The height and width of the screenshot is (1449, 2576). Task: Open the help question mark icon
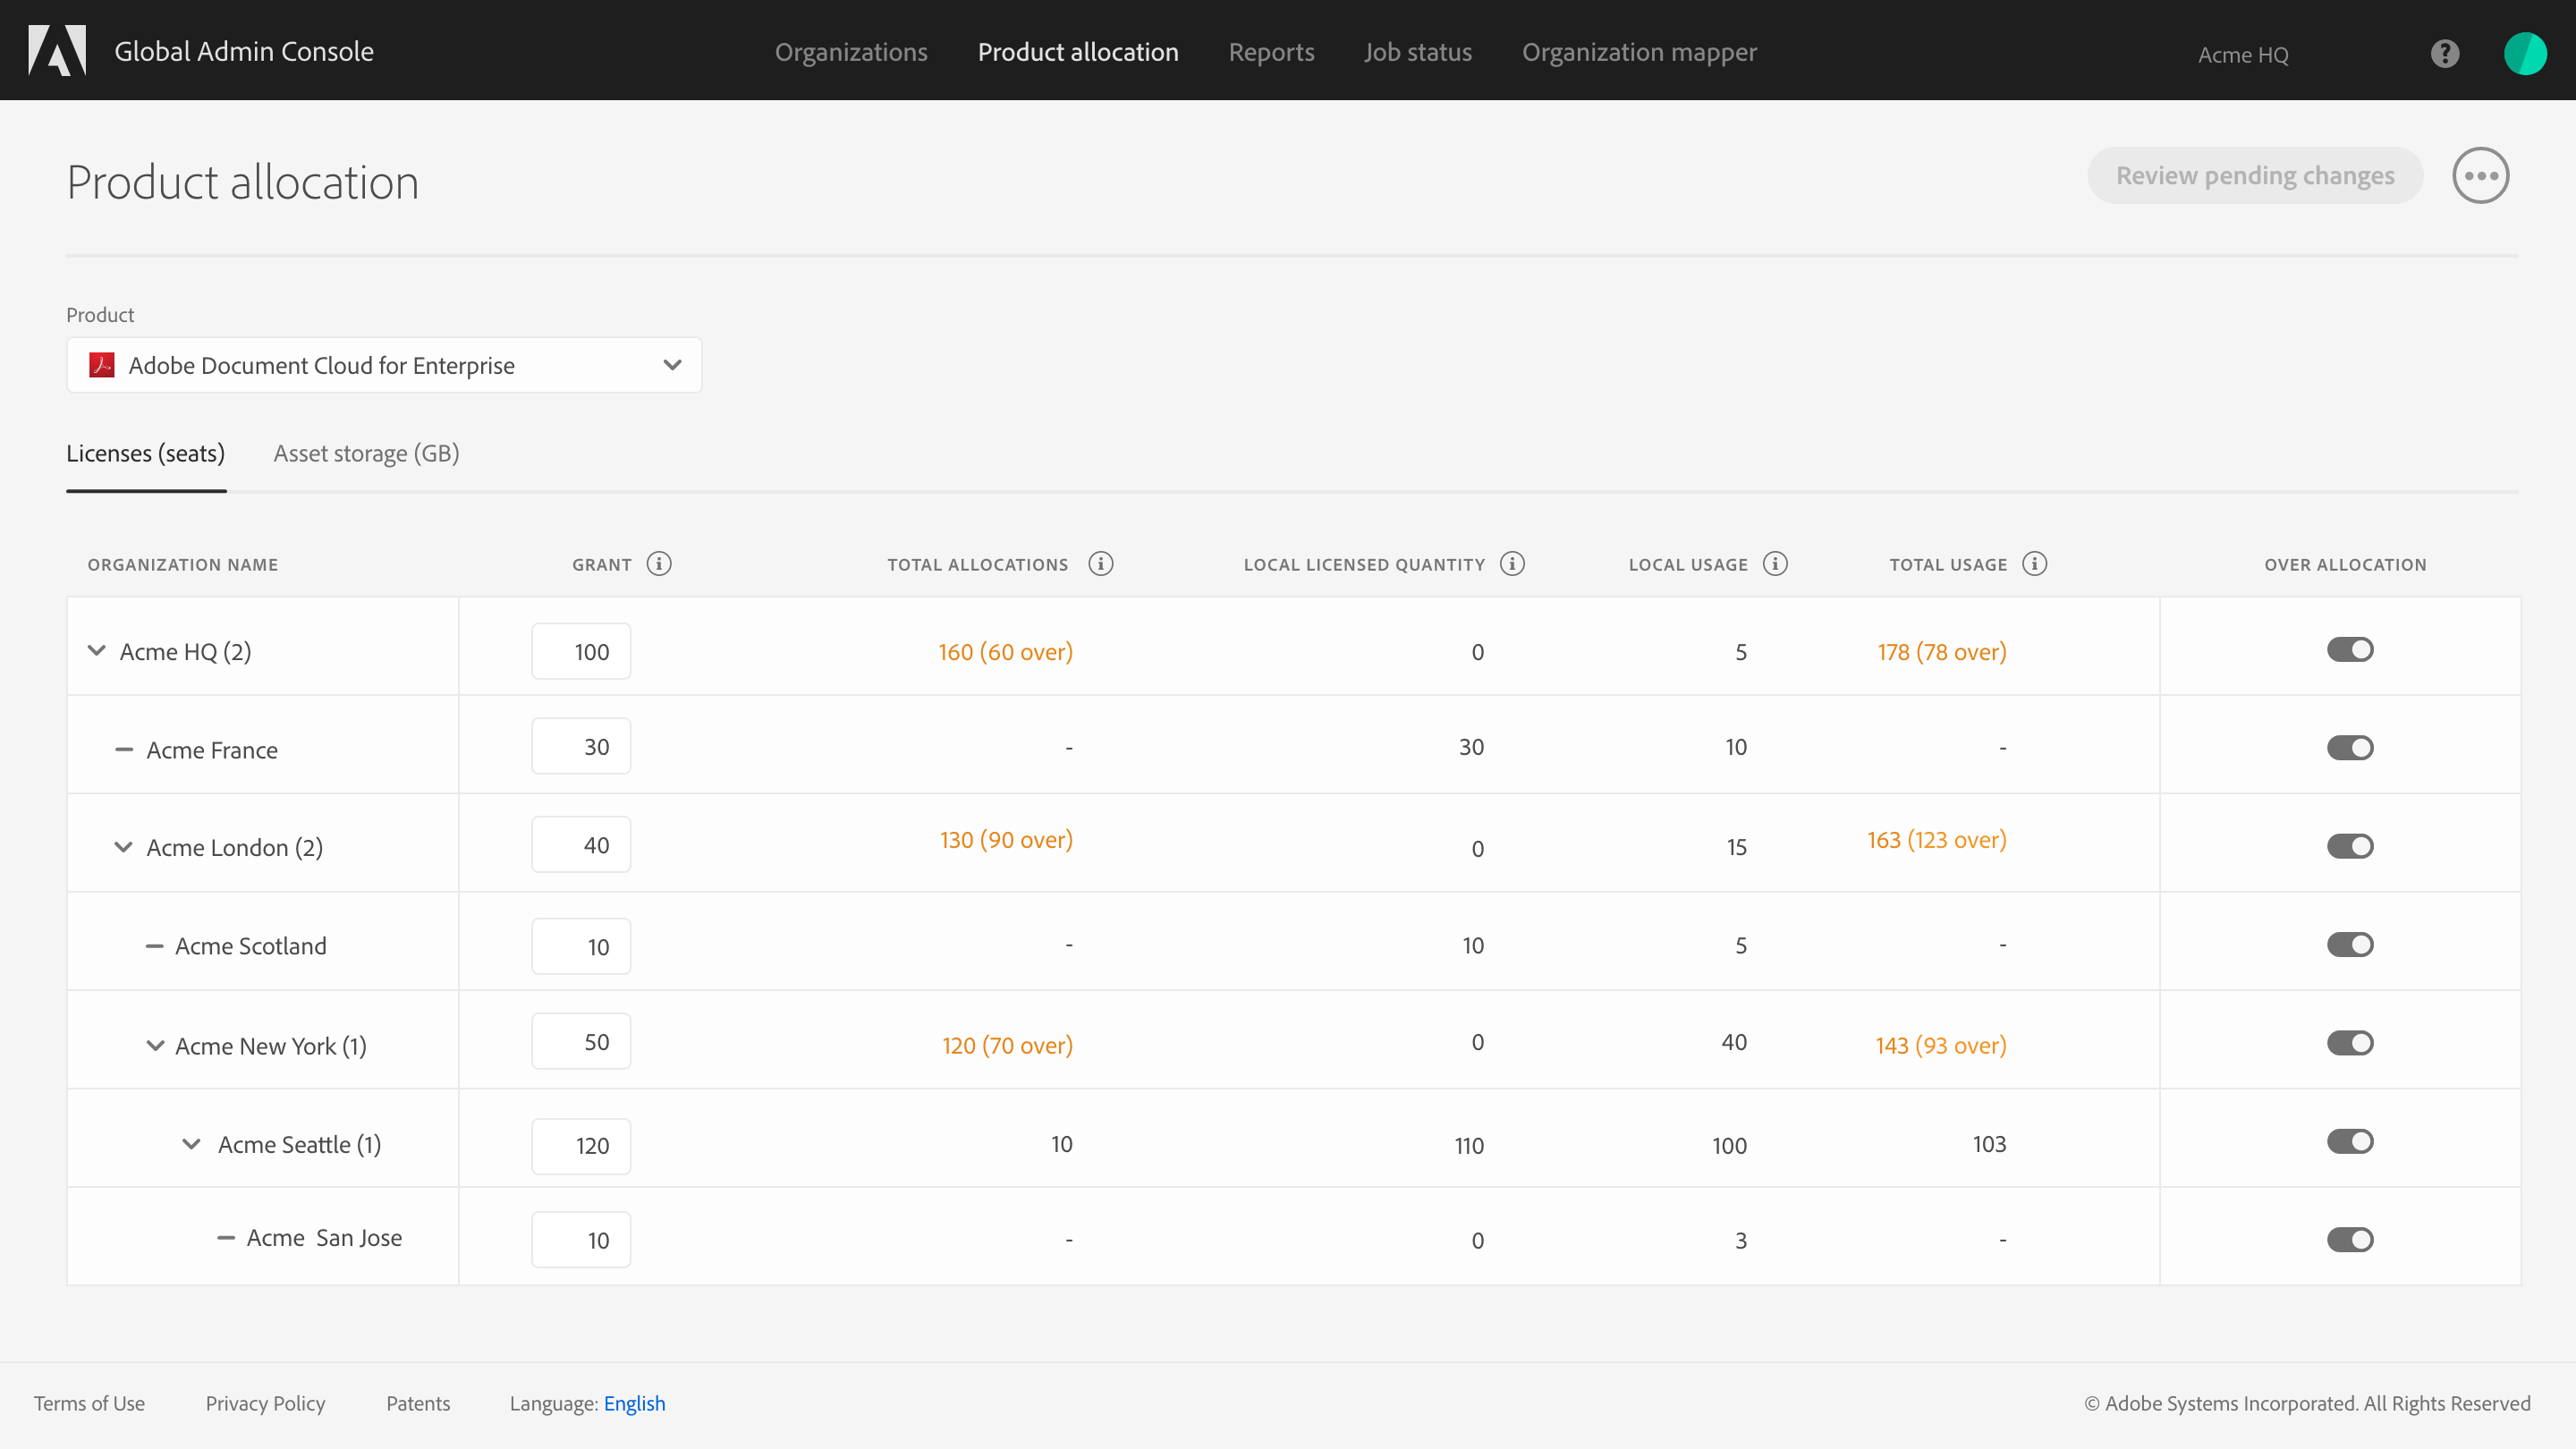coord(2445,53)
